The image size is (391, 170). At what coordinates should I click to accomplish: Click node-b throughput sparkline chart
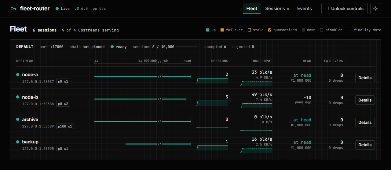coord(256,105)
